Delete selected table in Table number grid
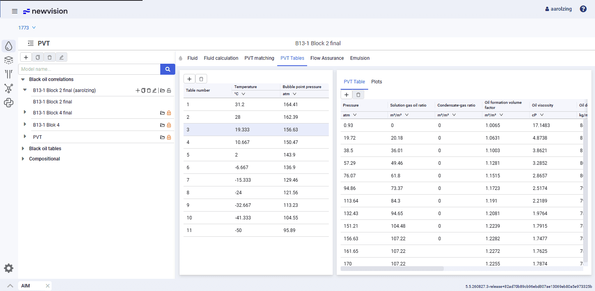This screenshot has height=291, width=595. coord(201,79)
